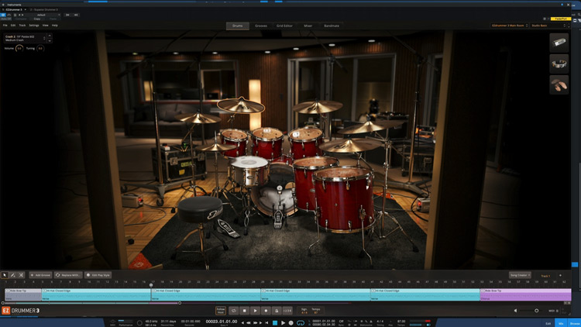This screenshot has height=327, width=581.
Task: Click the Edit Play Style button
Action: [x=98, y=275]
